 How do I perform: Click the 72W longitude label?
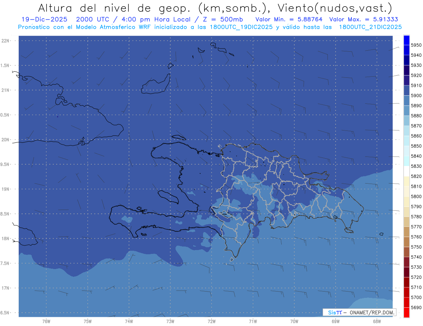click(x=211, y=321)
